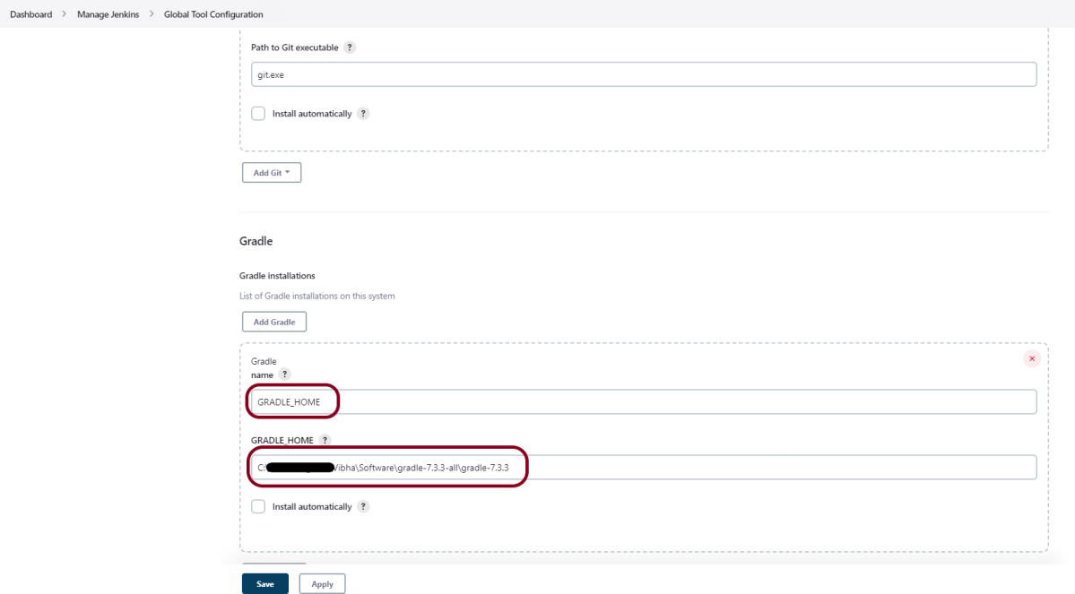Delete the Gradle installation with red X
The height and width of the screenshot is (594, 1075).
[1031, 358]
